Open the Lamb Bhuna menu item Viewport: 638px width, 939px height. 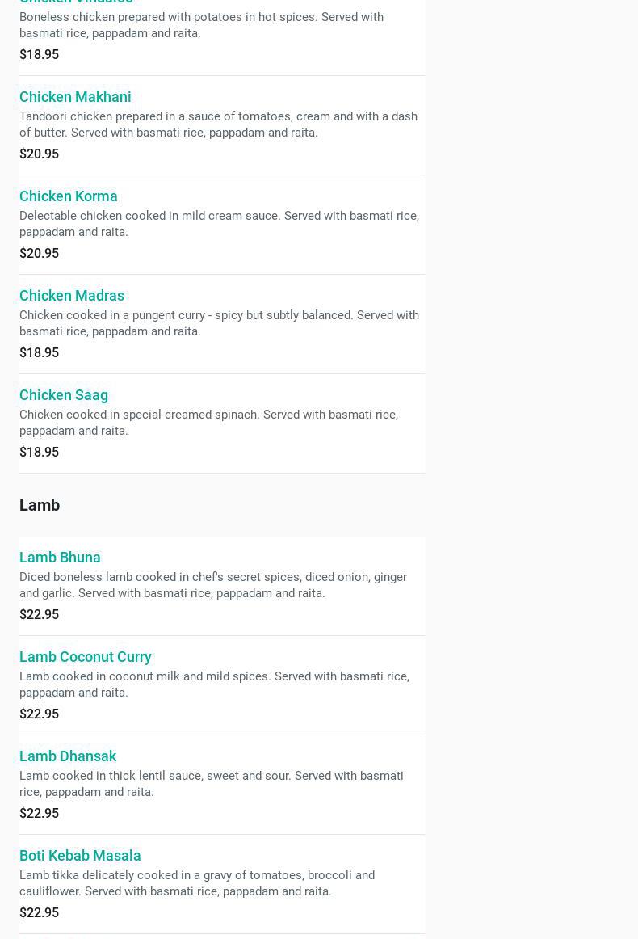coord(60,558)
